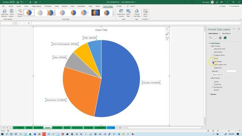Viewport: 242px width, 136px height.
Task: Apply the dark background chart style thumbnail
Action: click(96, 12)
